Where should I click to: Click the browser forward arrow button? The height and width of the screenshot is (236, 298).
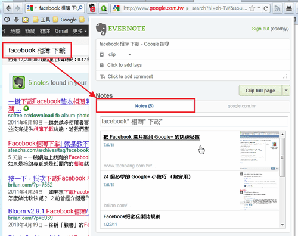(x=18, y=8)
